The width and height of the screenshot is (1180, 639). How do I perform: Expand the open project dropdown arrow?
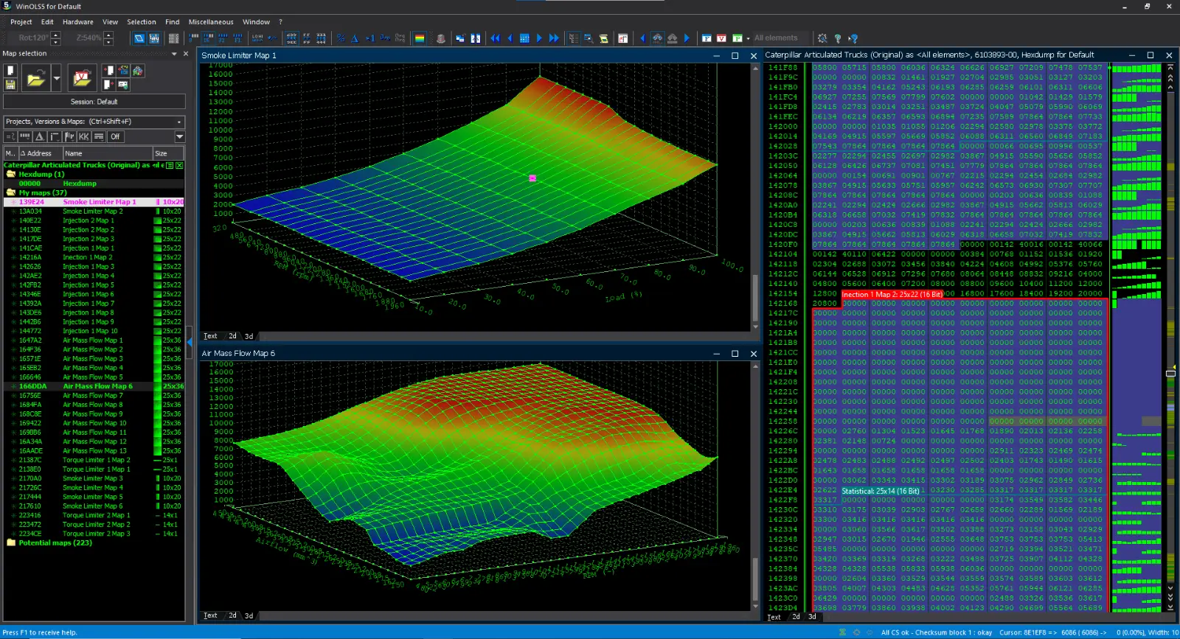click(x=56, y=77)
